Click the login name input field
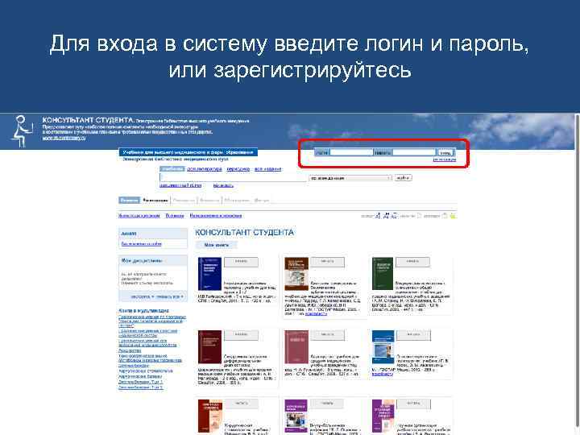The width and height of the screenshot is (580, 435). [351, 152]
